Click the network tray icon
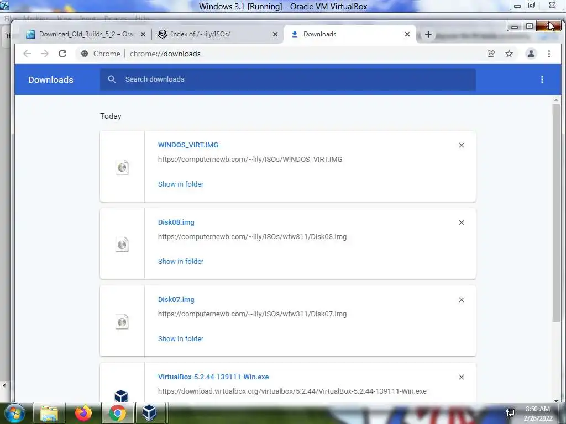Viewport: 566px width, 424px height. 510,413
